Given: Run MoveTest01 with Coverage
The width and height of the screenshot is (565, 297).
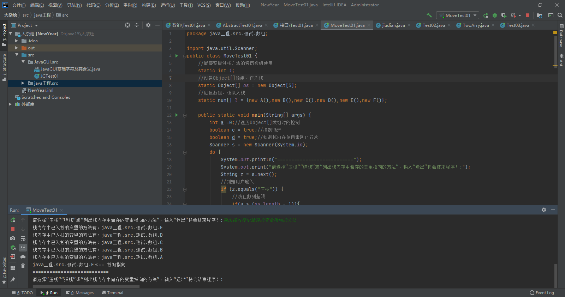Looking at the screenshot, I should tap(504, 15).
